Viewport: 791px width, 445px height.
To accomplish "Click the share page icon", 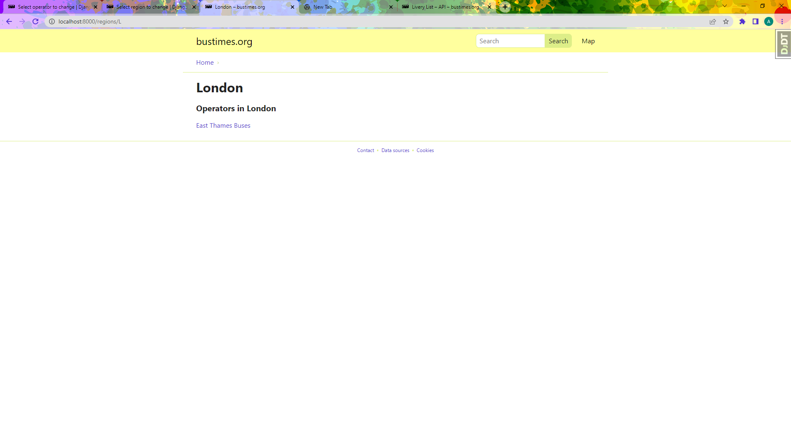I will coord(713,21).
